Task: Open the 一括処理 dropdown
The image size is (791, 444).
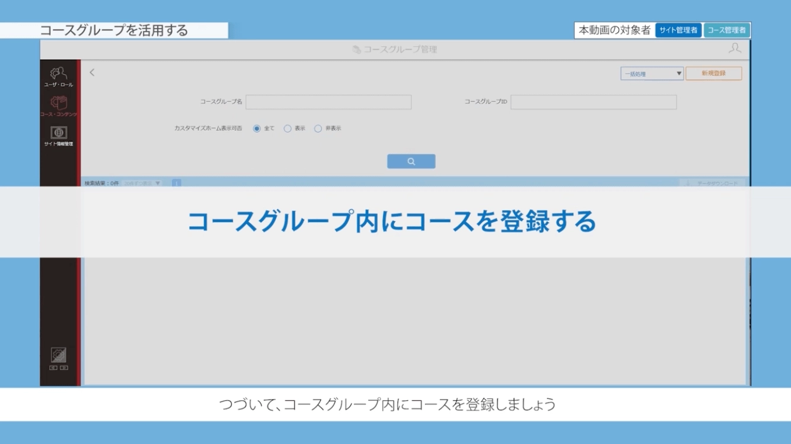Action: point(652,74)
